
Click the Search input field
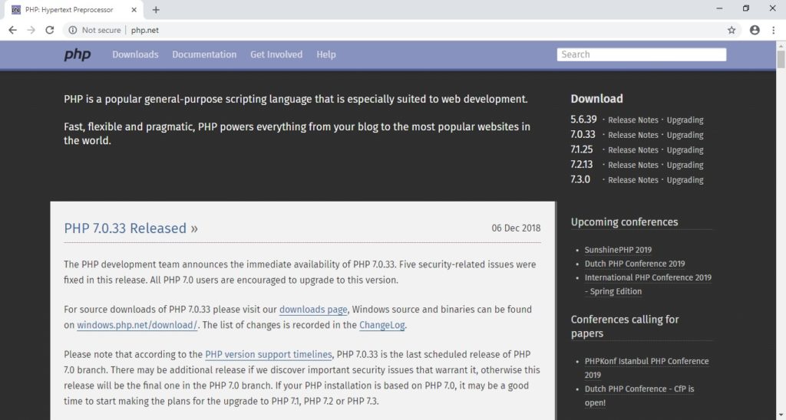641,54
